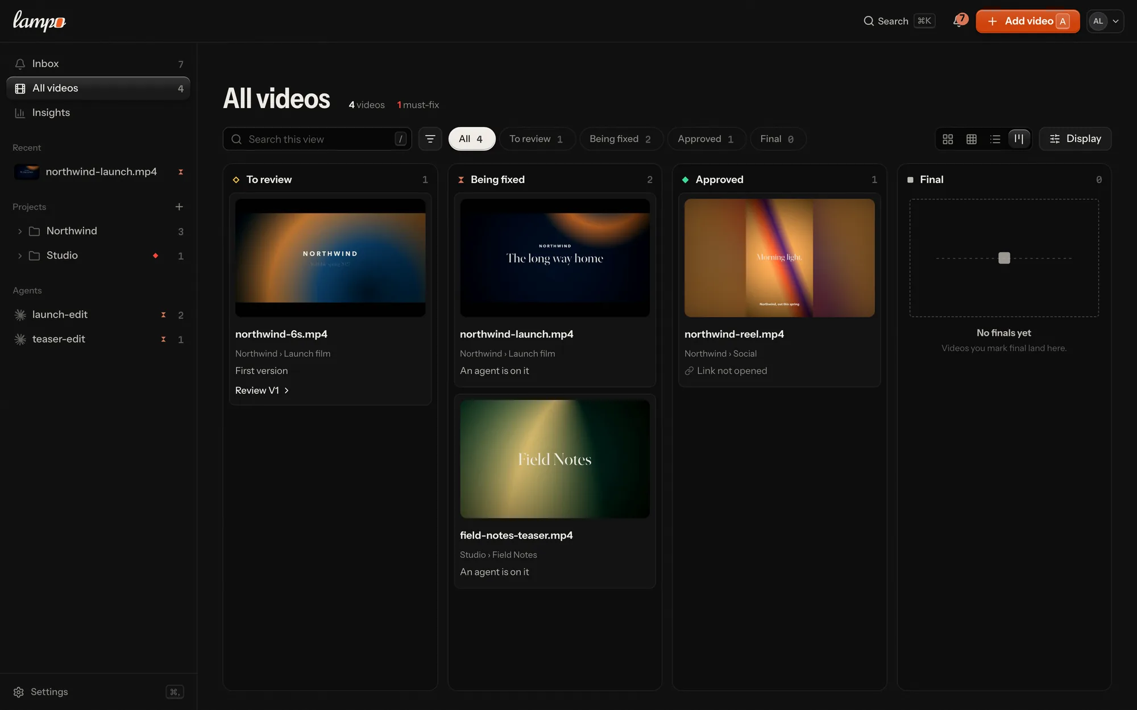
Task: Select the Final filter tab
Action: [x=778, y=139]
